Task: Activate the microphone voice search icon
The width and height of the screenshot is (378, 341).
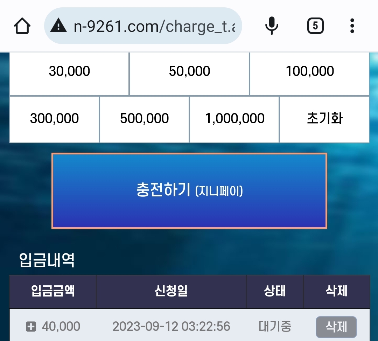Action: (272, 26)
